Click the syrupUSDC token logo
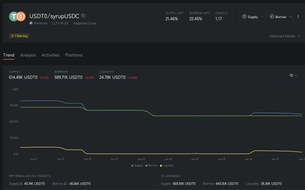This screenshot has height=190, width=305. (x=21, y=16)
